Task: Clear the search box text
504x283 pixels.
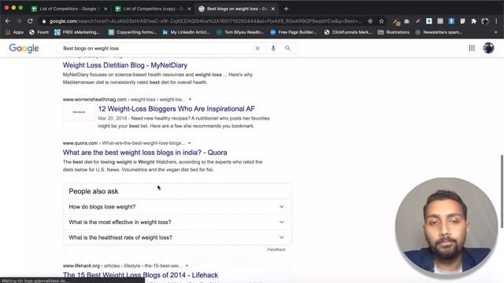Action: [x=258, y=49]
